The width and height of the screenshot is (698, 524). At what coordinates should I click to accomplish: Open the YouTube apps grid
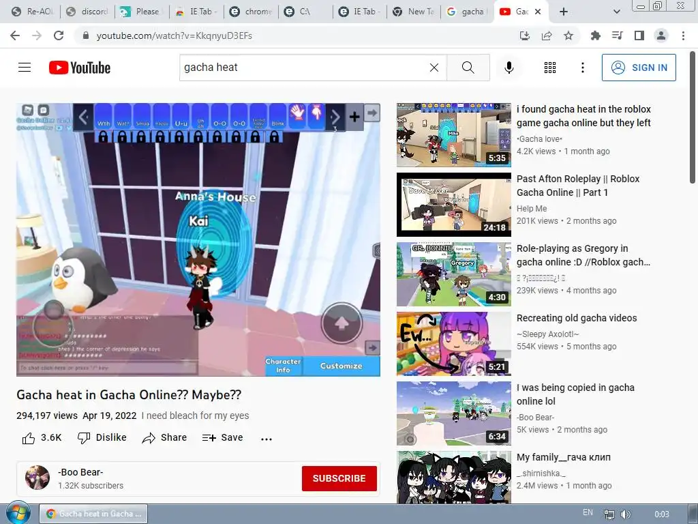[x=550, y=68]
